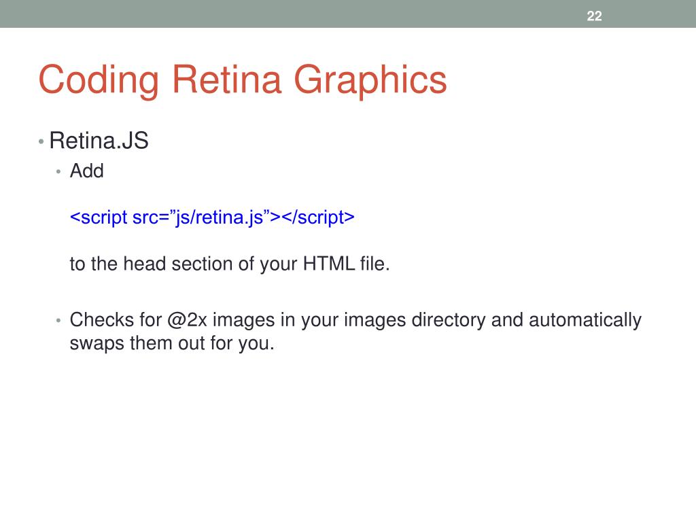Click the blue script src code line
This screenshot has width=696, height=522.
(x=212, y=217)
